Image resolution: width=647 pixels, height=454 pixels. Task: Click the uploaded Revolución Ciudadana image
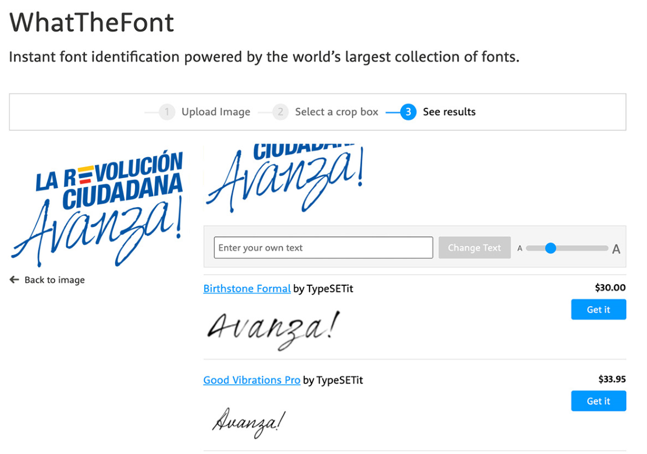click(97, 208)
